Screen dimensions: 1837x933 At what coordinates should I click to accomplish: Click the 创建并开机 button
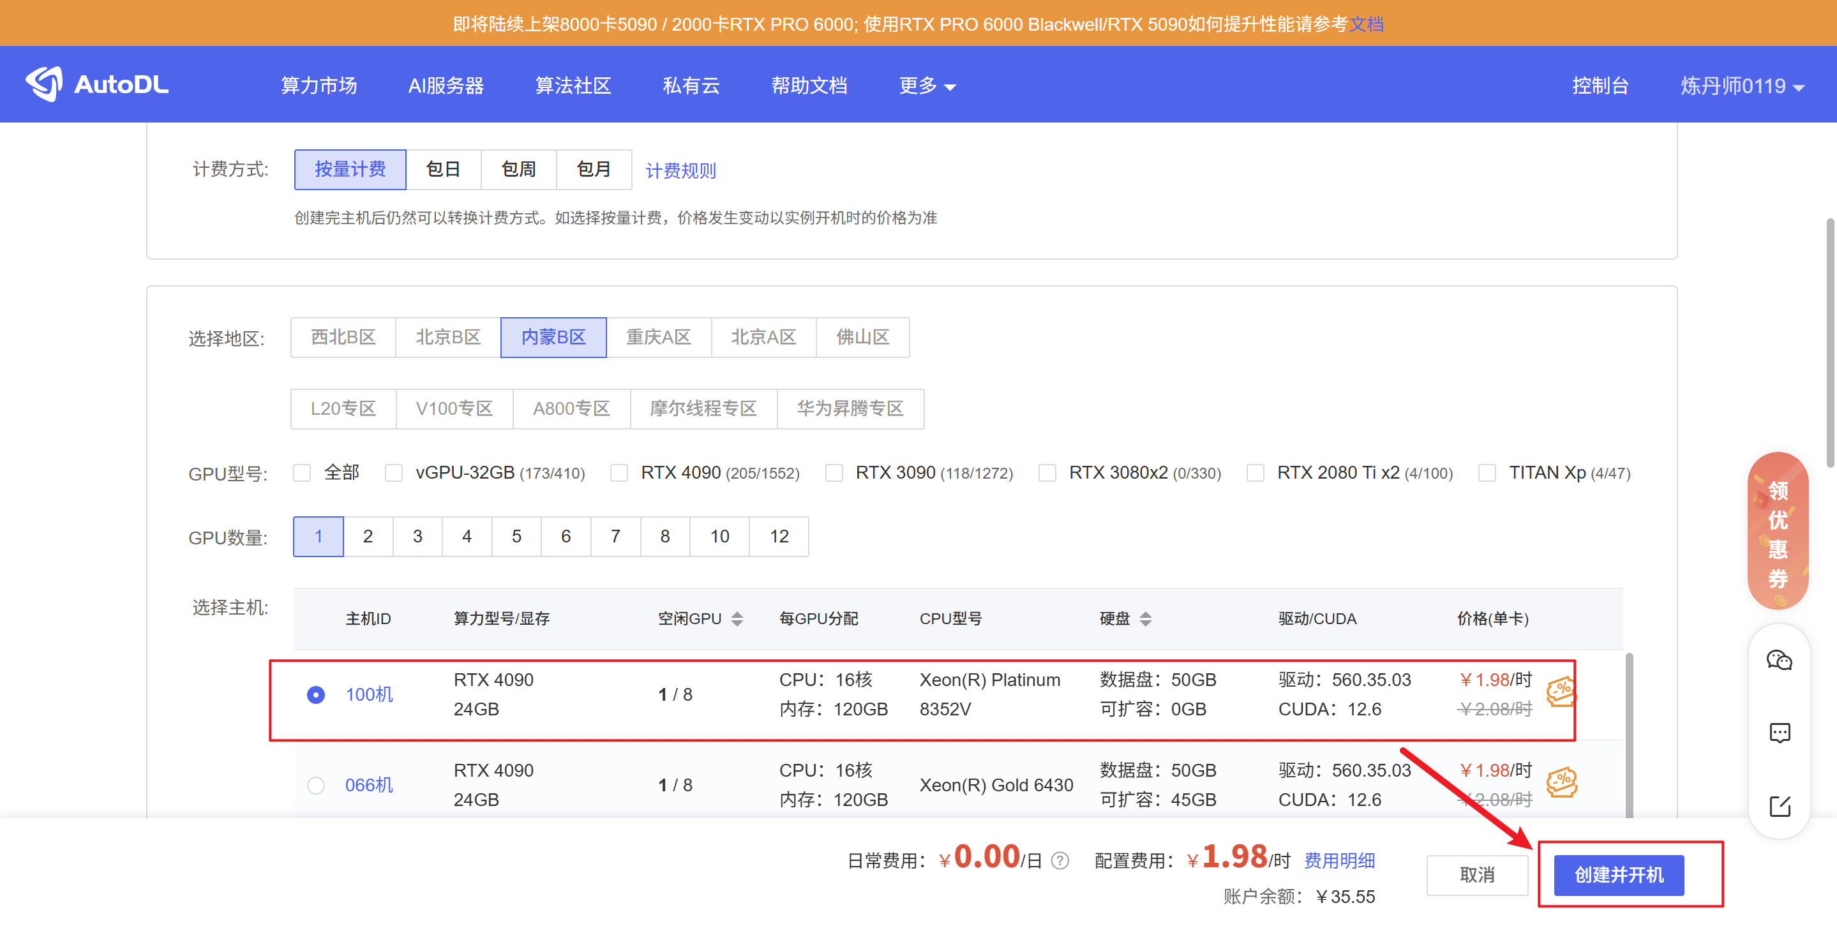click(x=1619, y=874)
